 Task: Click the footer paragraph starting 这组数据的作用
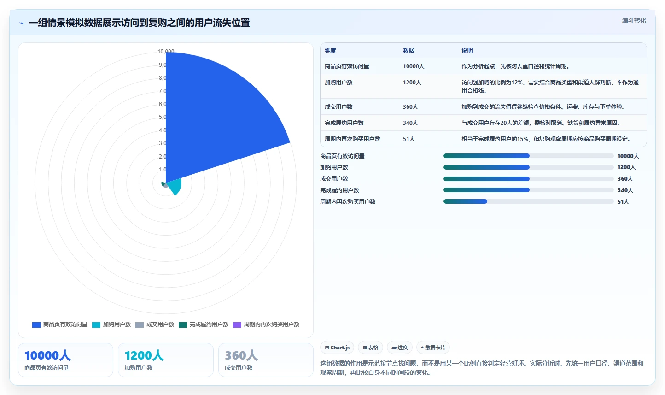coord(482,368)
